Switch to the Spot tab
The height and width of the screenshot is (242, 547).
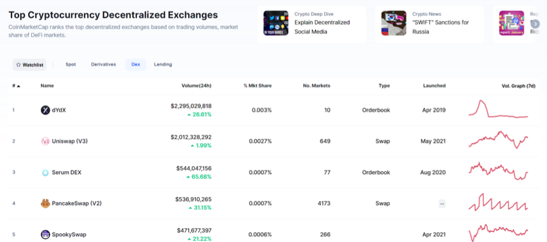(71, 65)
